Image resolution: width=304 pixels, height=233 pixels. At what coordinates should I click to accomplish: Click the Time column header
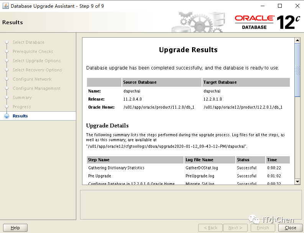278,160
